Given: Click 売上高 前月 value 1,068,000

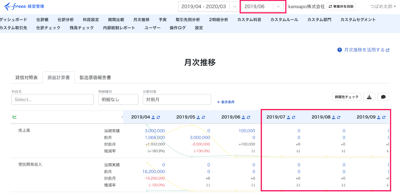Looking at the screenshot, I should click(155, 138).
